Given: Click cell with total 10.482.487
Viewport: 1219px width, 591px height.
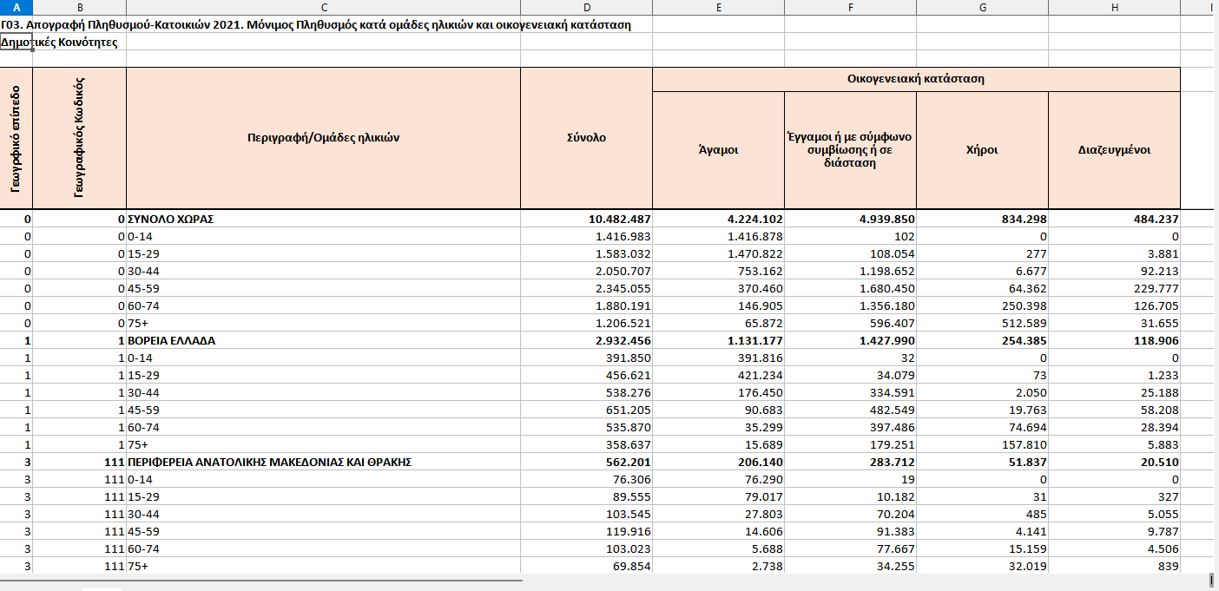Looking at the screenshot, I should pos(586,220).
